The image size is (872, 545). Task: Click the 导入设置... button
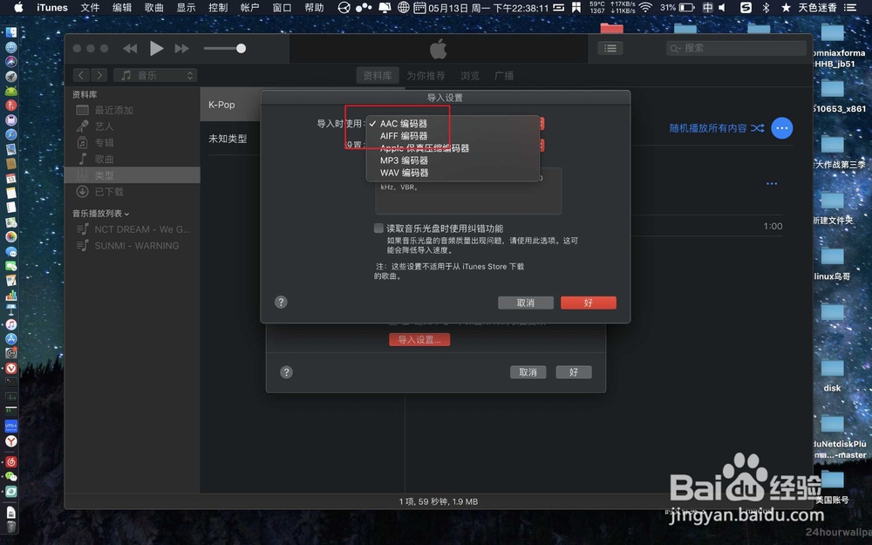[x=419, y=340]
